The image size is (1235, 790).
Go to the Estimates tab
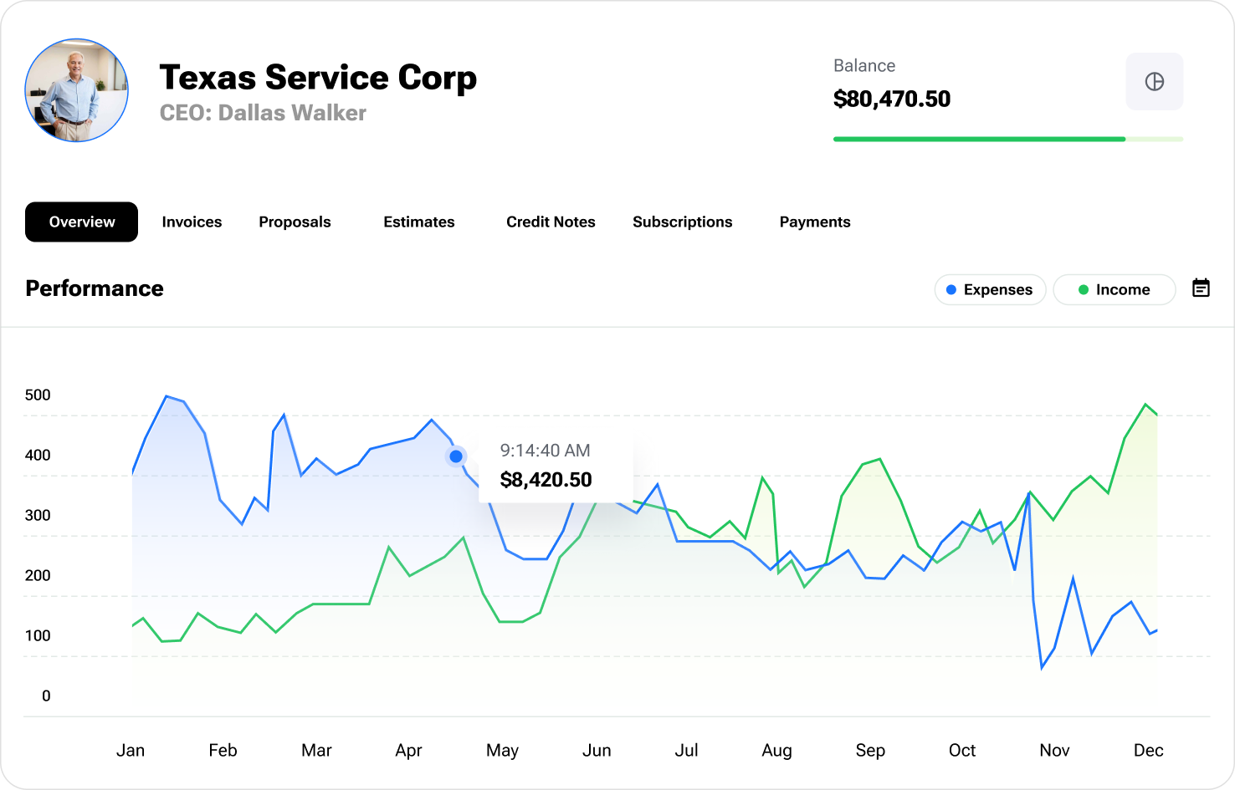click(x=418, y=222)
